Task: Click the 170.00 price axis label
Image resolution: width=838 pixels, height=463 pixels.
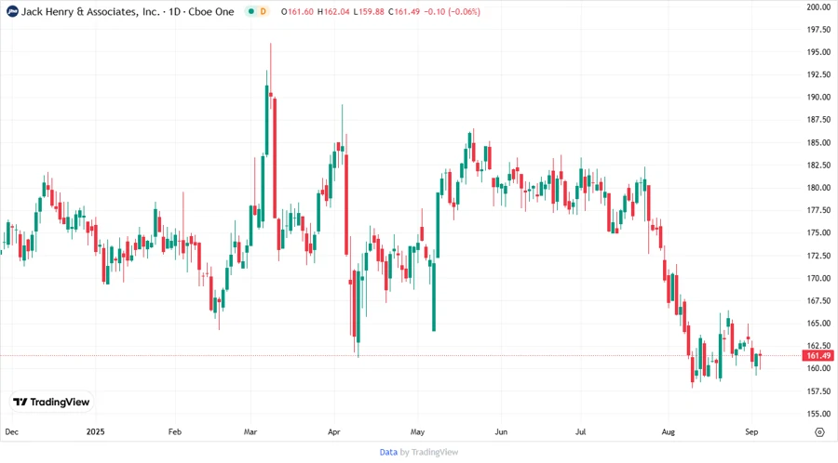Action: click(x=818, y=278)
